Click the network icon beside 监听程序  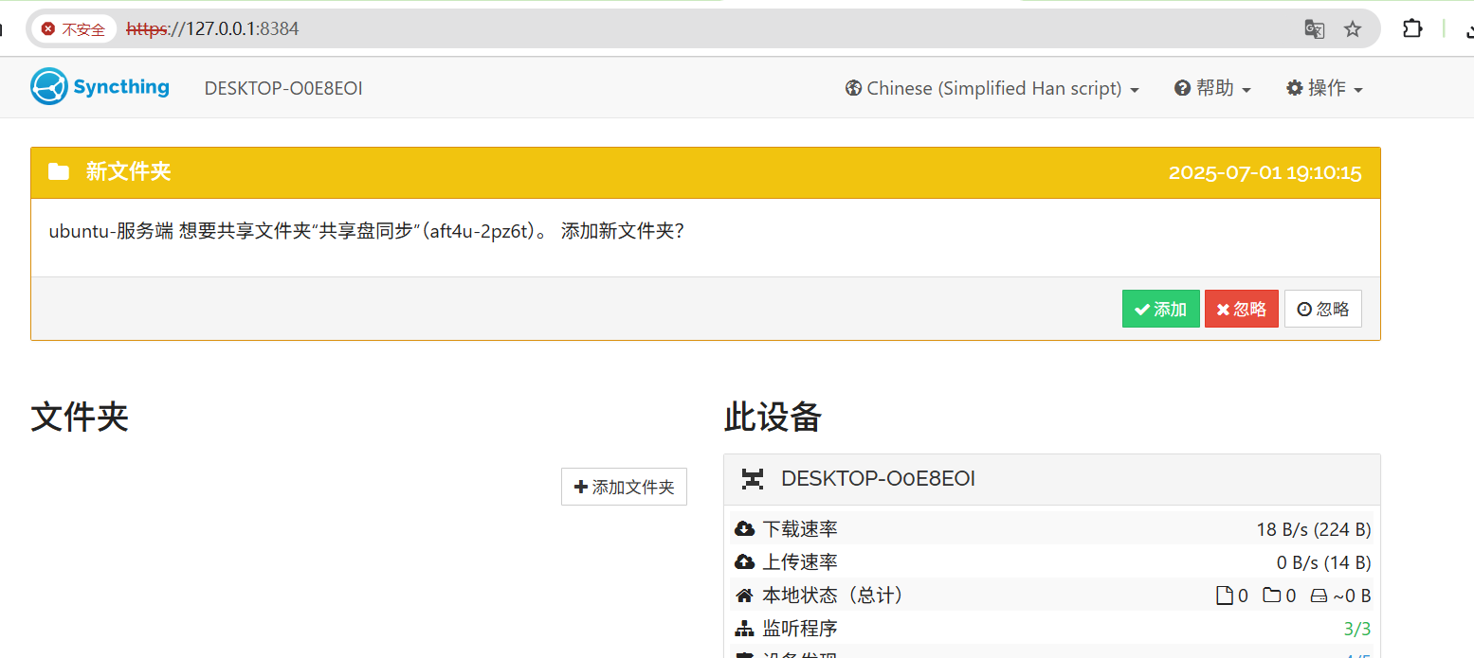[744, 629]
